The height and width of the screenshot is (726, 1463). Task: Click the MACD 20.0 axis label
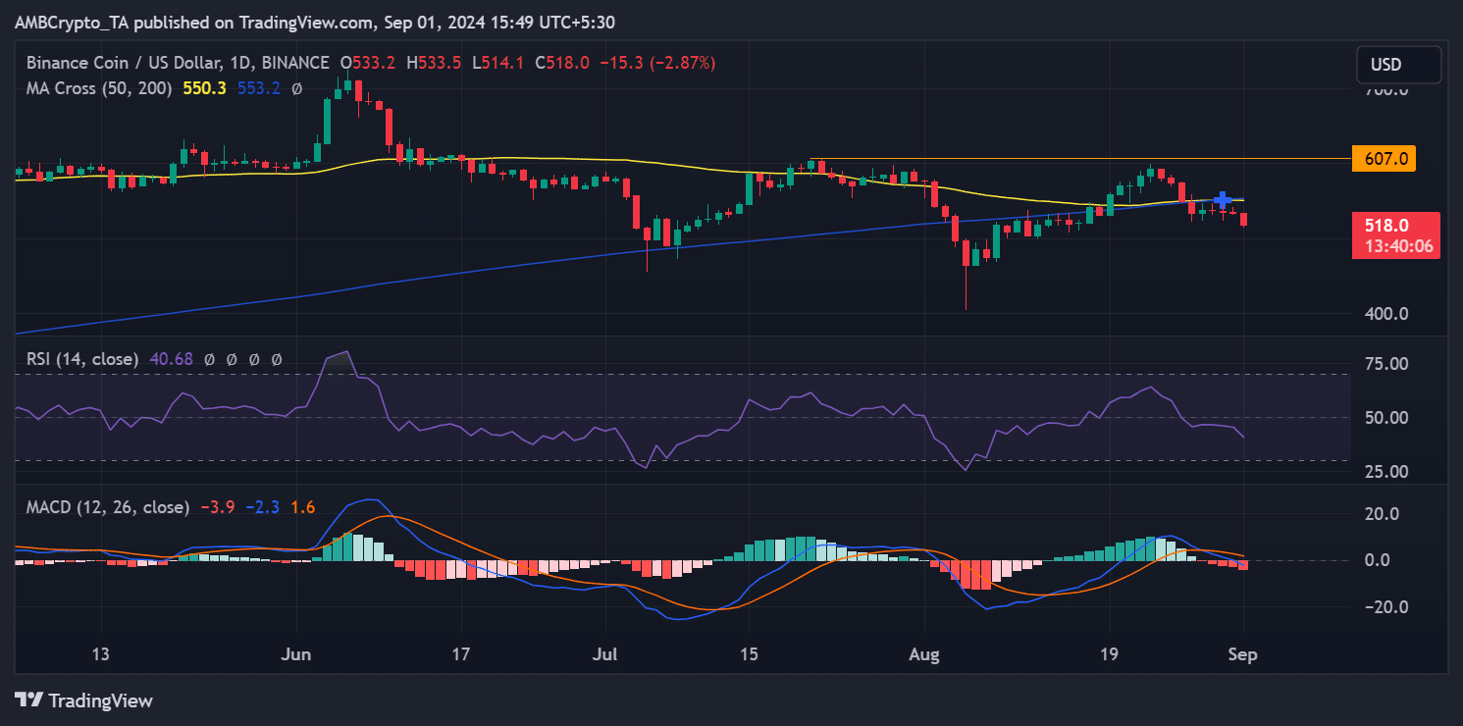tap(1382, 513)
